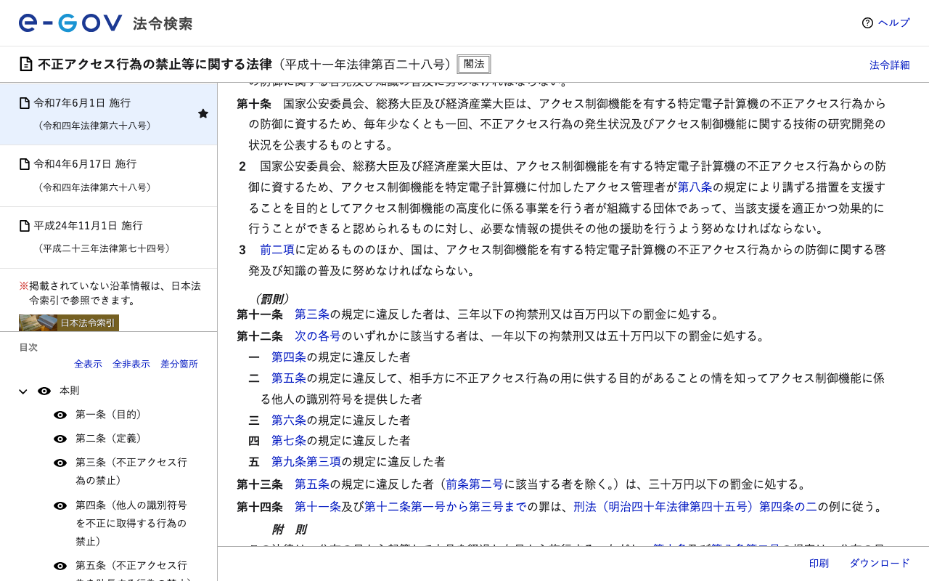Screen dimensions: 929x581
Task: Click the ダウンロード button
Action: [880, 563]
